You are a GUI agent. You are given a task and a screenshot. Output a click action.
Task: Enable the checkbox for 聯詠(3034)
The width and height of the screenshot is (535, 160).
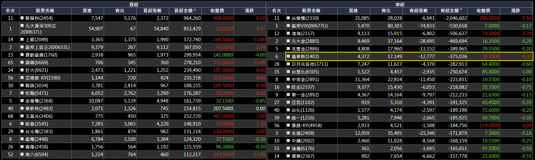tap(22, 86)
